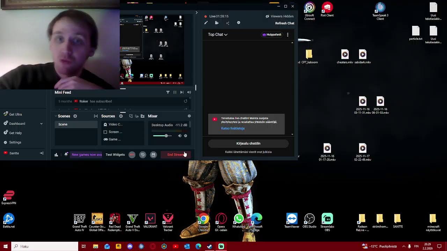Click the New games now available banner
Viewport: 447px width, 251px height.
click(87, 154)
